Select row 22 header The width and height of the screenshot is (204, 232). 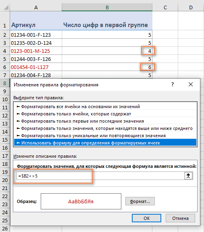[5, 196]
